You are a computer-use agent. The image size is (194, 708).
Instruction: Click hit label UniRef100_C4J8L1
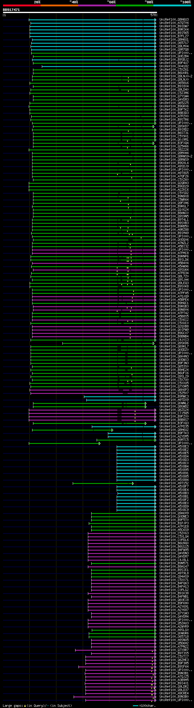click(174, 560)
